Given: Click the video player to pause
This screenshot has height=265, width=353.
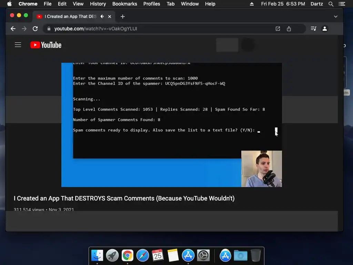Looking at the screenshot, I should [x=172, y=125].
